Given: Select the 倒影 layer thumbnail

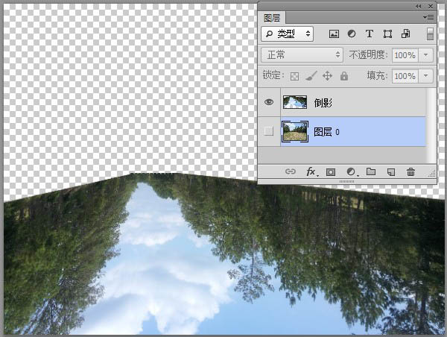Looking at the screenshot, I should point(296,102).
